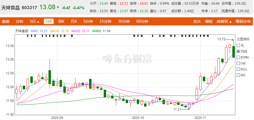The image size is (254, 120).
Task: Click the rightmost star event marker above chart
Action: (208, 36)
